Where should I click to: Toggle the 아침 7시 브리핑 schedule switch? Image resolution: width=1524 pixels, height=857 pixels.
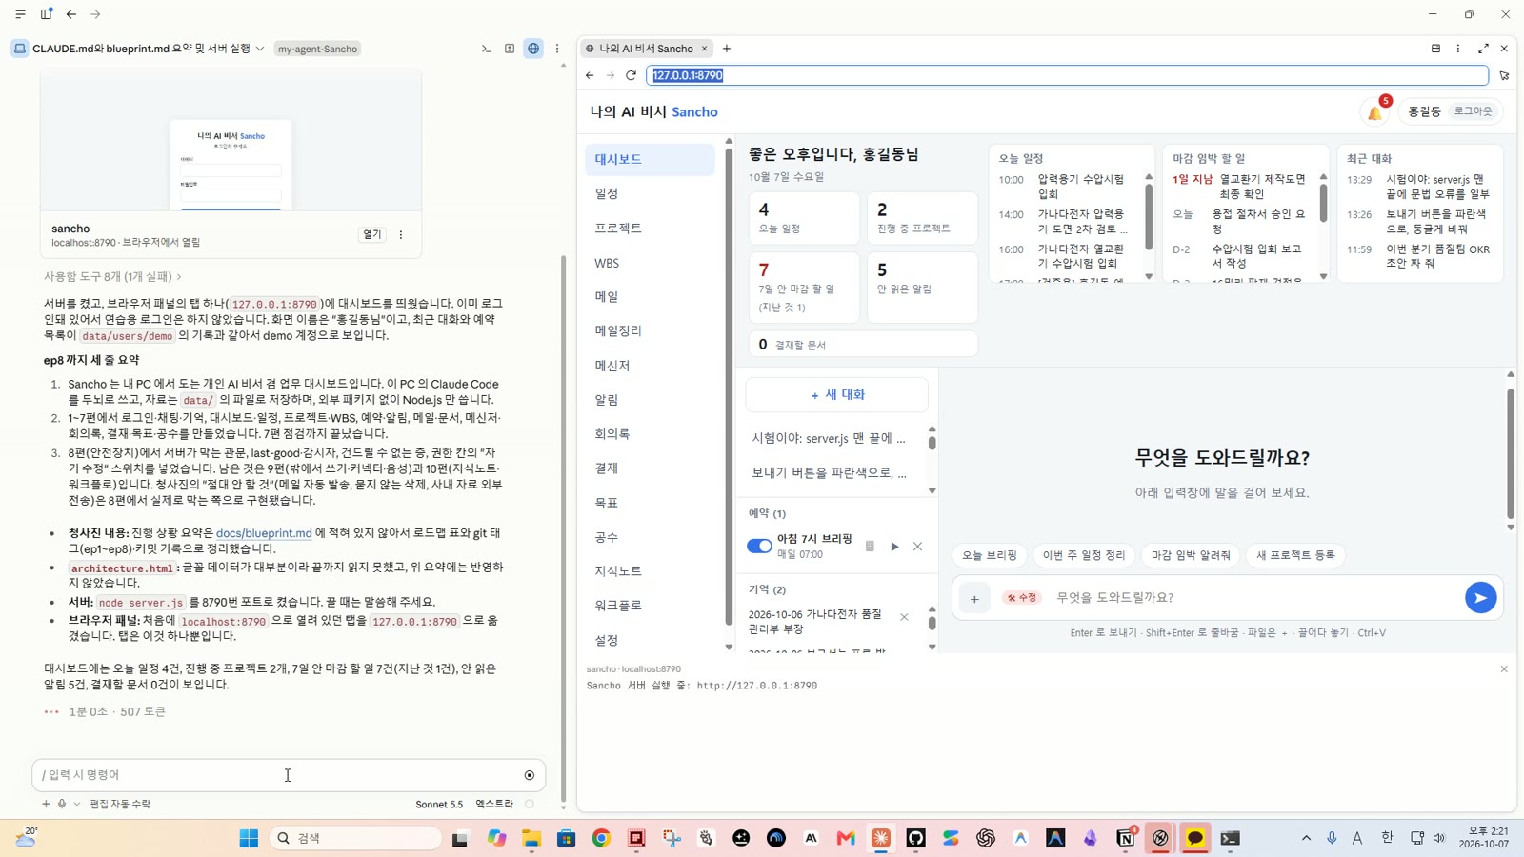pos(759,546)
